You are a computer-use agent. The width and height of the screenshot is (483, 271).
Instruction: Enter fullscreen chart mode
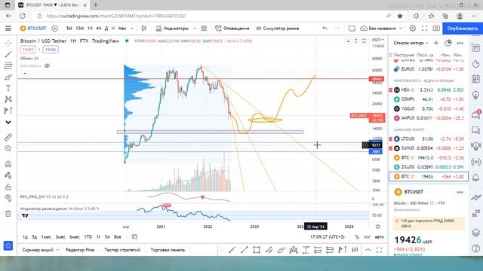click(x=424, y=29)
